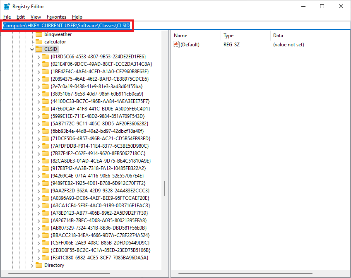Viewport: 351px width, 278px height.
Task: Sort values by the Name column header
Action: click(x=196, y=36)
